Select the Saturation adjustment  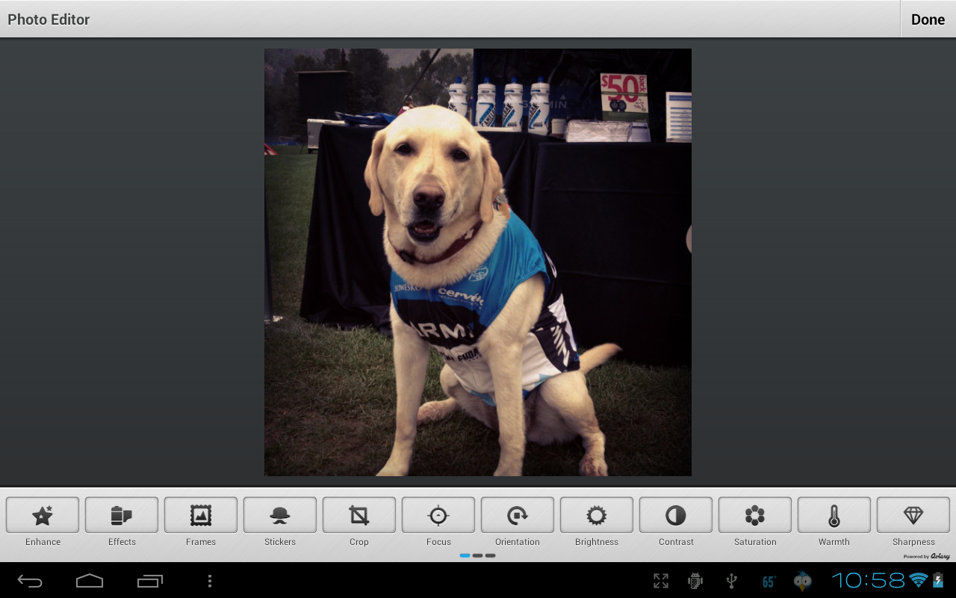point(755,515)
